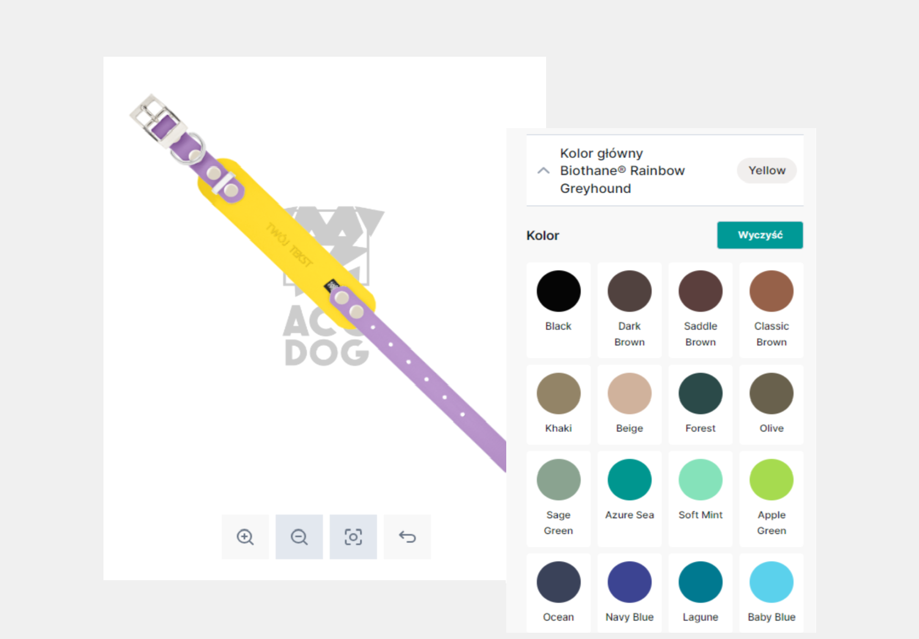Select the Forest color swatch
This screenshot has height=639, width=919.
pos(700,394)
